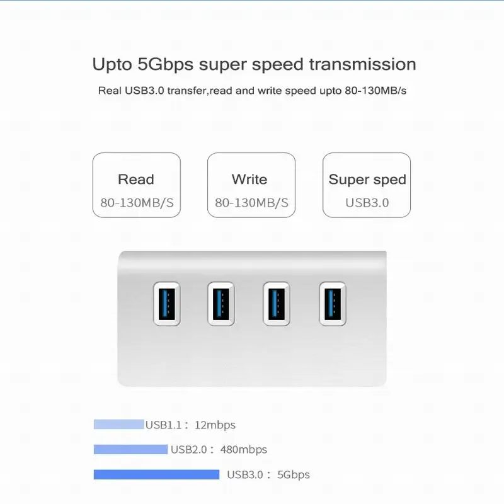Select the Write speed box
This screenshot has width=504, height=504.
(251, 186)
